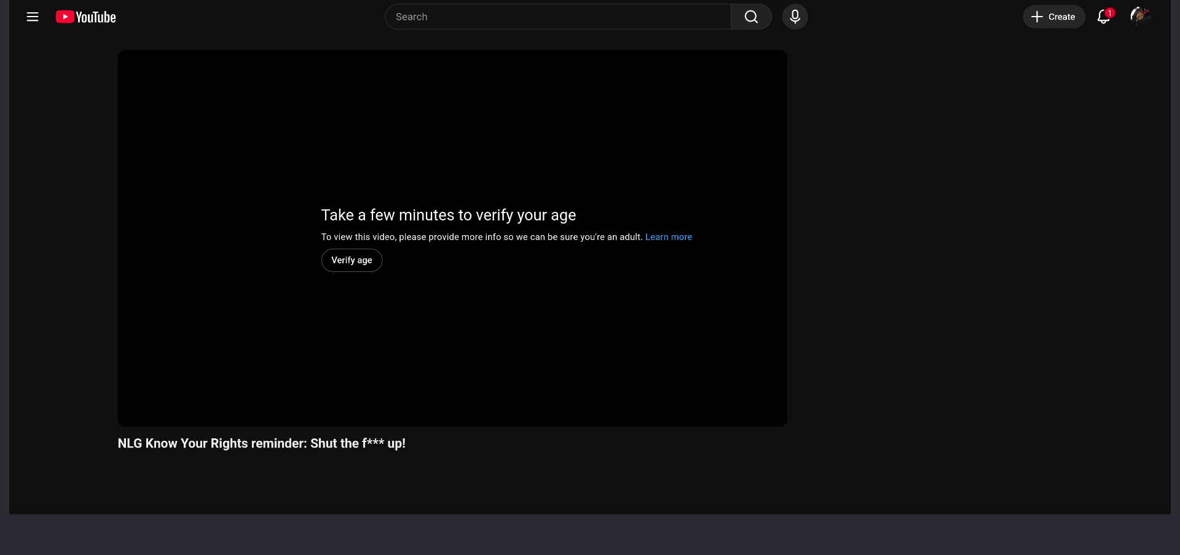
Task: Click the red YouTube play logo
Action: (x=65, y=17)
